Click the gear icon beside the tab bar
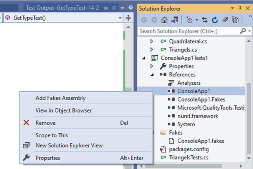This screenshot has width=253, height=169. pos(130,7)
